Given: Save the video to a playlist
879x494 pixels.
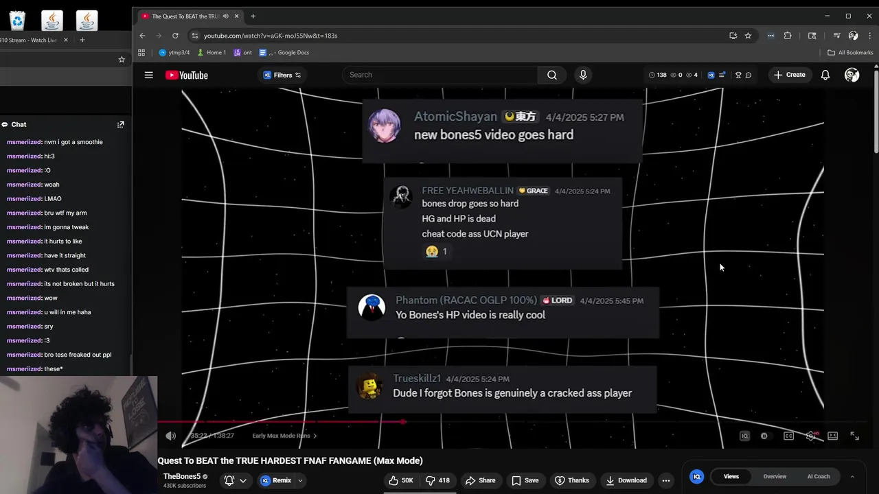Looking at the screenshot, I should click(525, 480).
